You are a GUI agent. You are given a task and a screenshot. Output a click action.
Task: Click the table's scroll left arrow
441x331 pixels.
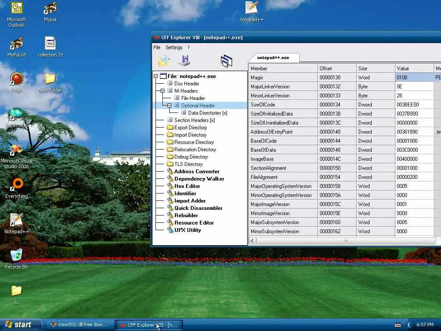pos(252,241)
